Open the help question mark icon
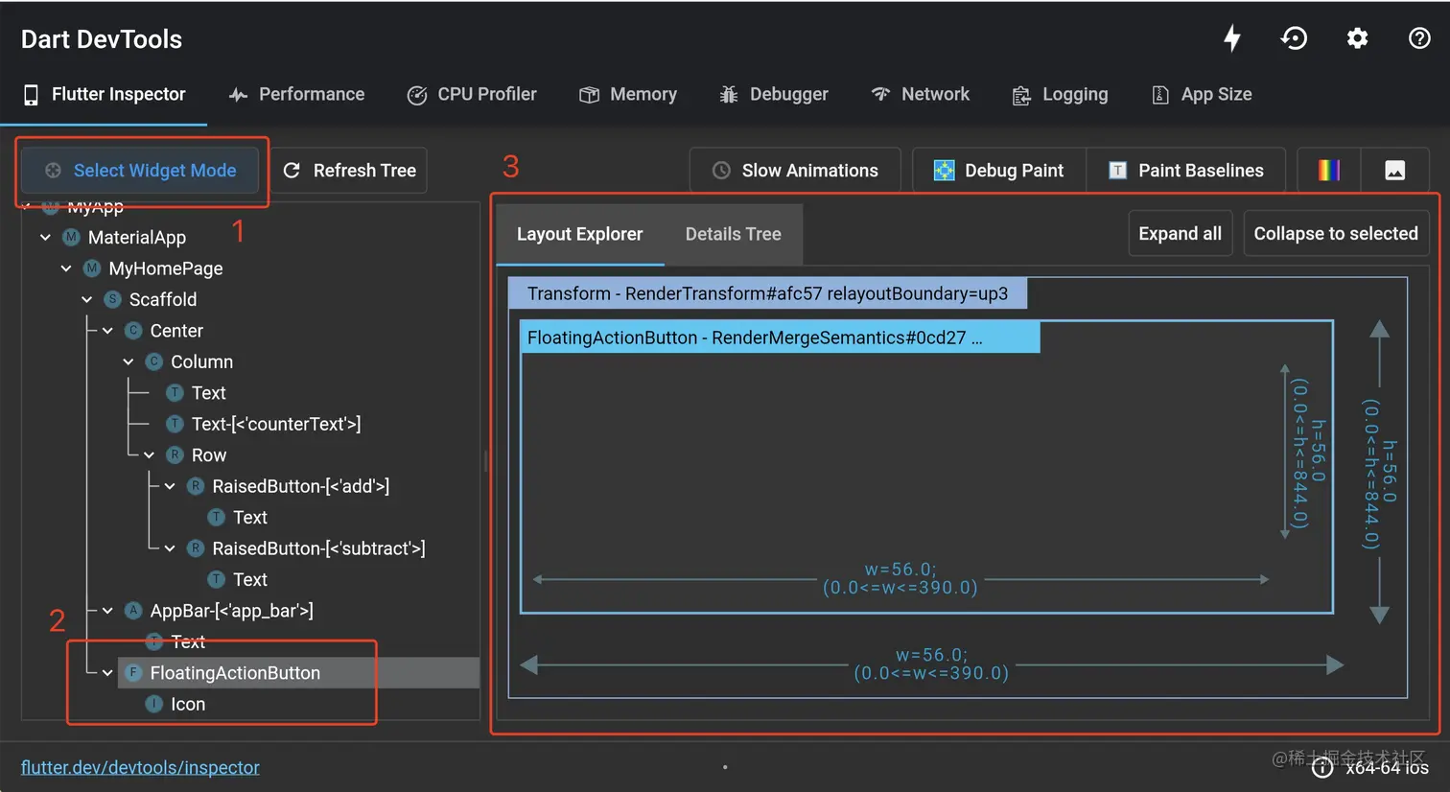The image size is (1450, 792). 1419,38
